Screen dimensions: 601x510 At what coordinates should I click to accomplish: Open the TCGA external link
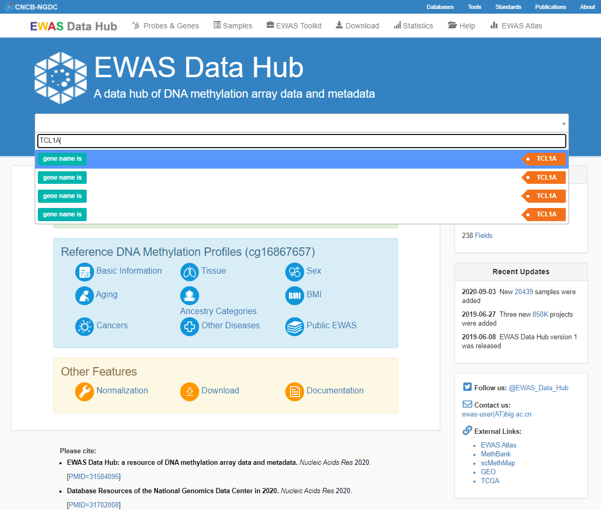pyautogui.click(x=490, y=481)
